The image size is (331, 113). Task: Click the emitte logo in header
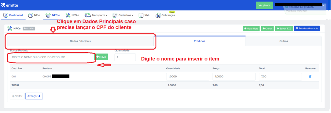coord(10,5)
